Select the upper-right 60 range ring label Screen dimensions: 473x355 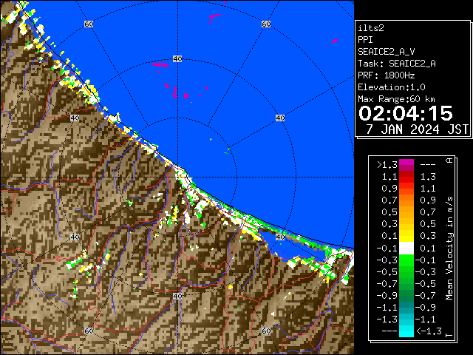266,24
